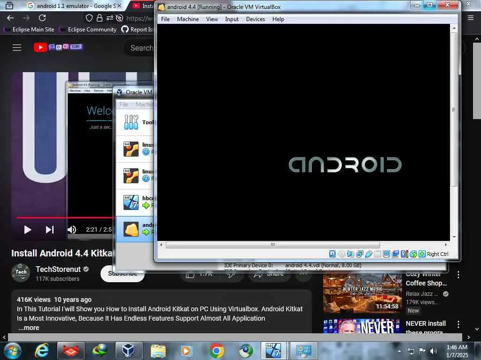Click the network adapters icon in VM status bar
Screen dimensions: 481x360
coord(359,254)
